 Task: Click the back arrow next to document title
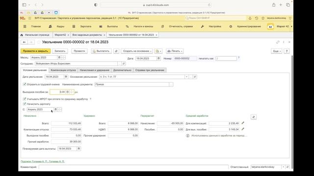click(x=24, y=42)
